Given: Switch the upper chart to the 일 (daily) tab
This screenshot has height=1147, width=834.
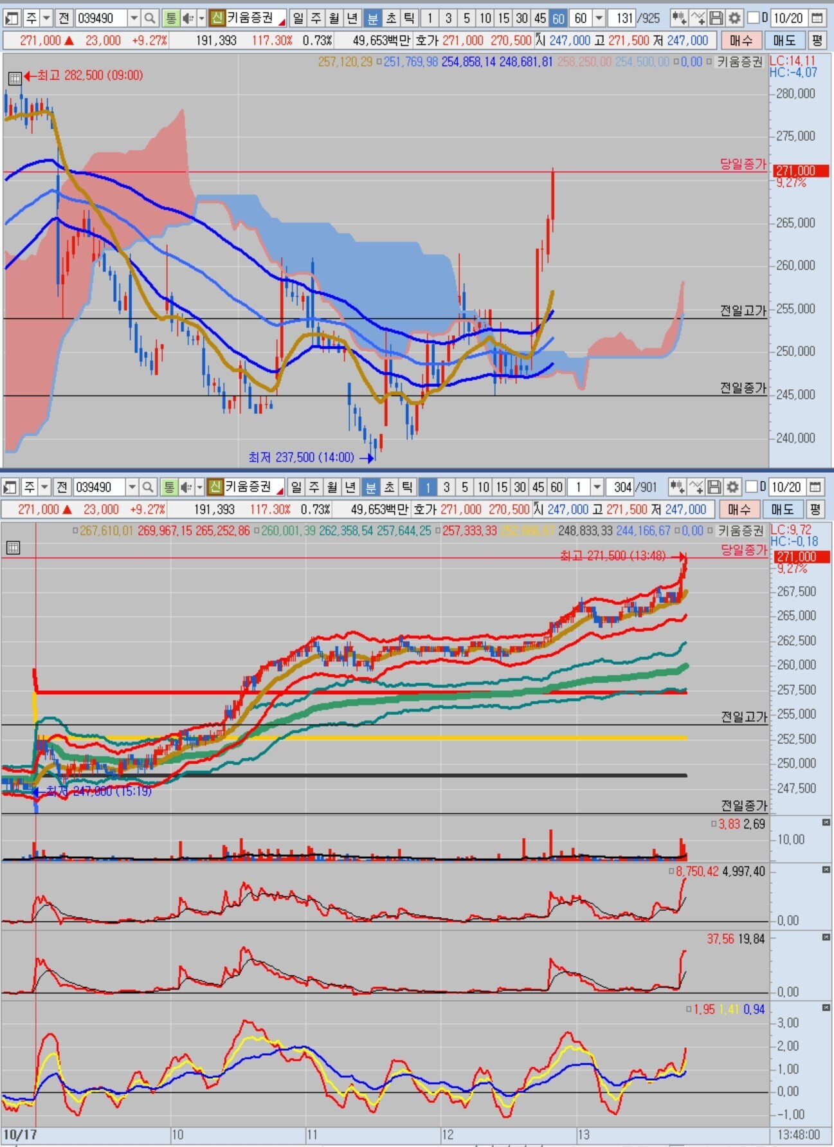Looking at the screenshot, I should pos(298,18).
